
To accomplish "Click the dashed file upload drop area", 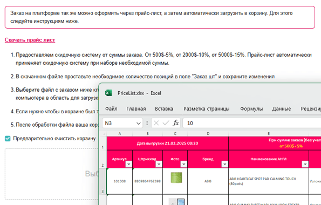I will click(x=52, y=174).
